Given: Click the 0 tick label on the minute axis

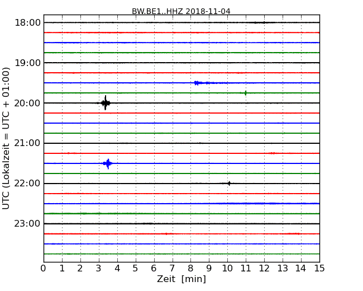Looking at the screenshot, I should coord(44,269).
